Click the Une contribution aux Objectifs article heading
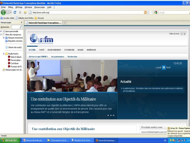The image size is (190, 143). pyautogui.click(x=63, y=129)
